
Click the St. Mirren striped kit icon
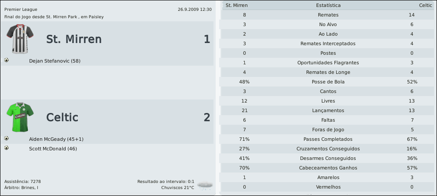click(x=17, y=39)
